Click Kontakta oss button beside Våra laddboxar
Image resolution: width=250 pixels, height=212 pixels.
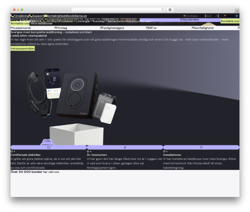point(20,24)
